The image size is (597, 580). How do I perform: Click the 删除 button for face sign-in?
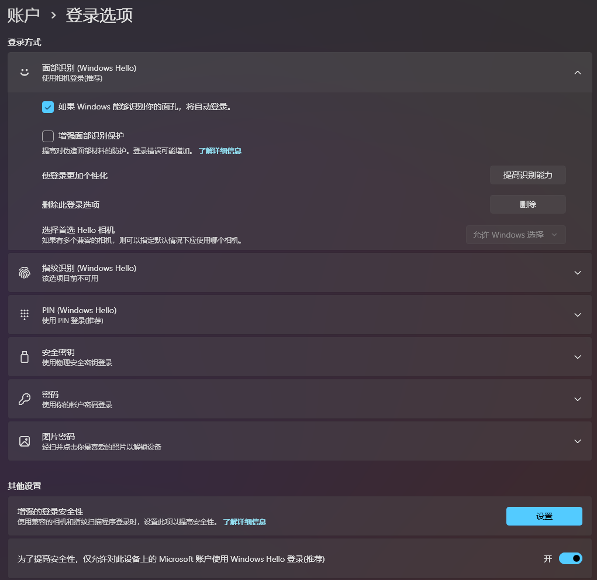point(527,204)
